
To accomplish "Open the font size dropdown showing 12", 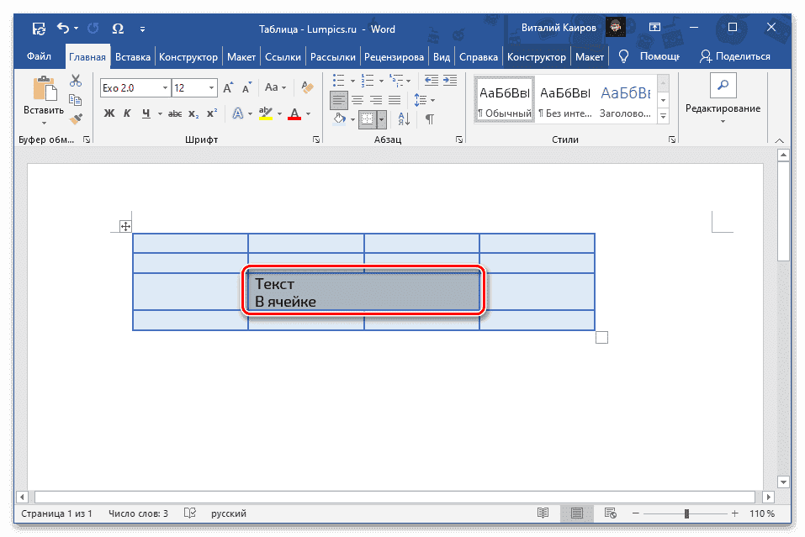I will click(212, 87).
